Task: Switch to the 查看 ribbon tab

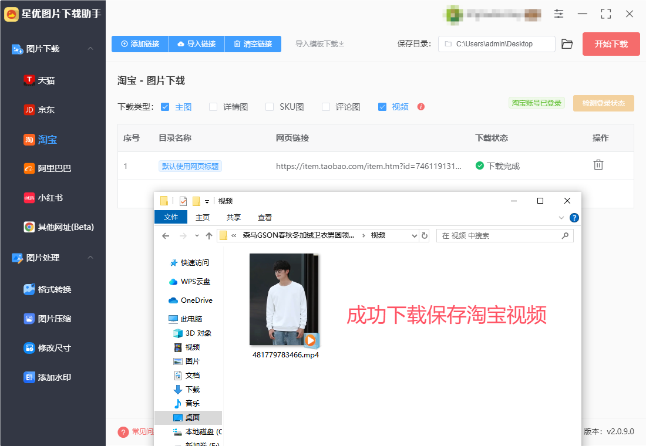Action: [x=264, y=217]
